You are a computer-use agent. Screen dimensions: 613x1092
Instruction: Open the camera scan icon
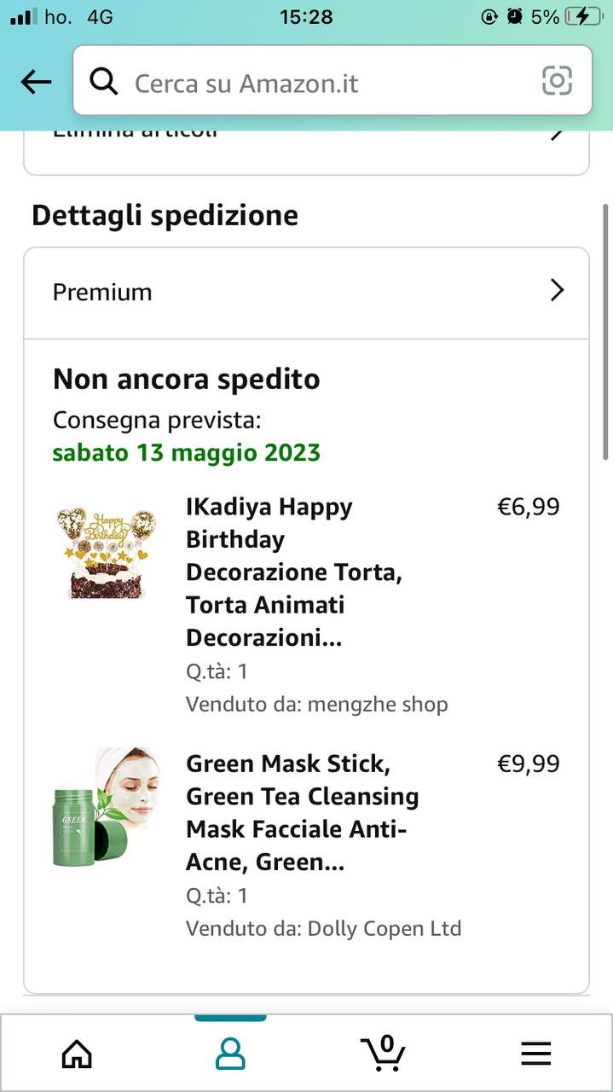coord(557,81)
